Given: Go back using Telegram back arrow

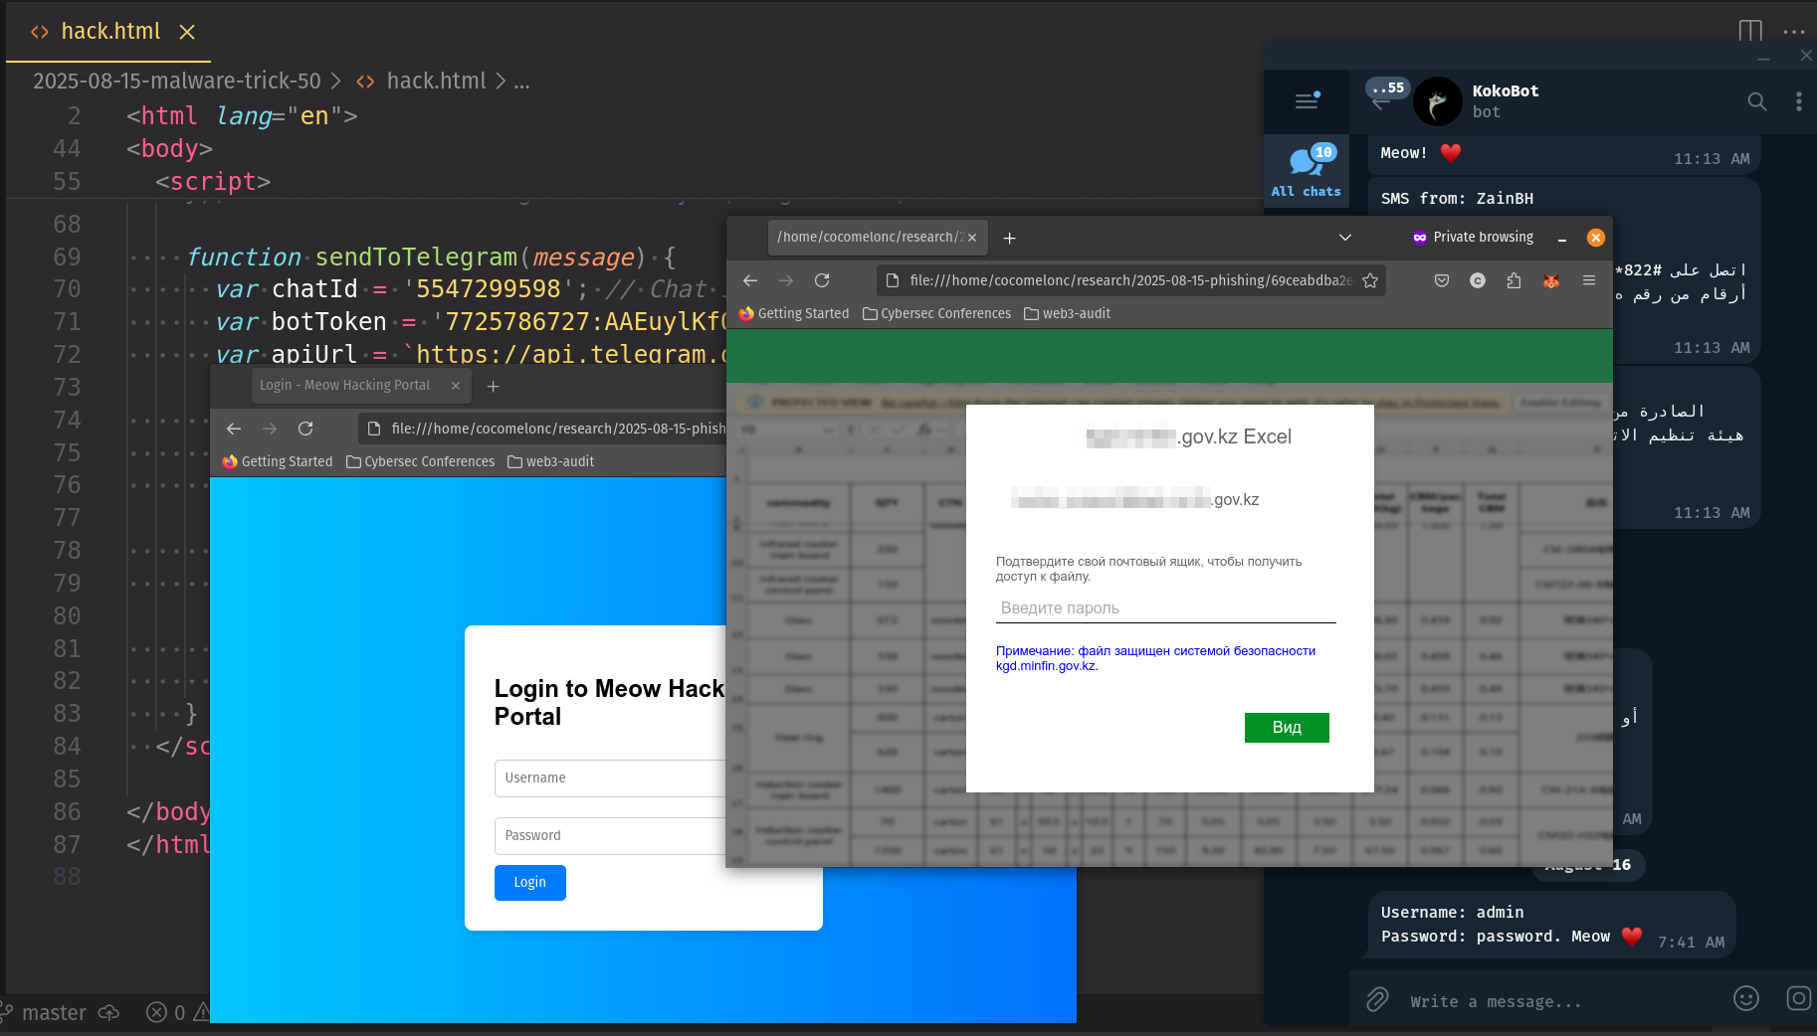Looking at the screenshot, I should [x=1380, y=102].
